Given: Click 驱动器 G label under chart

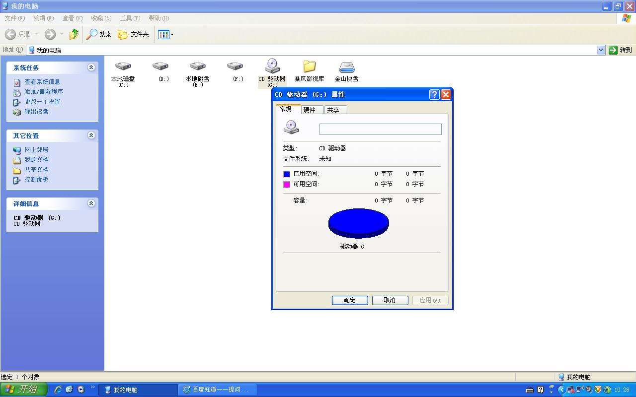Looking at the screenshot, I should click(352, 247).
